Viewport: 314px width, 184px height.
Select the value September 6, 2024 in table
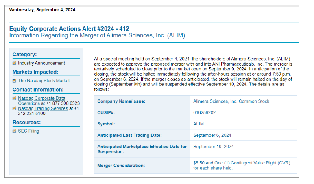[x=212, y=135]
